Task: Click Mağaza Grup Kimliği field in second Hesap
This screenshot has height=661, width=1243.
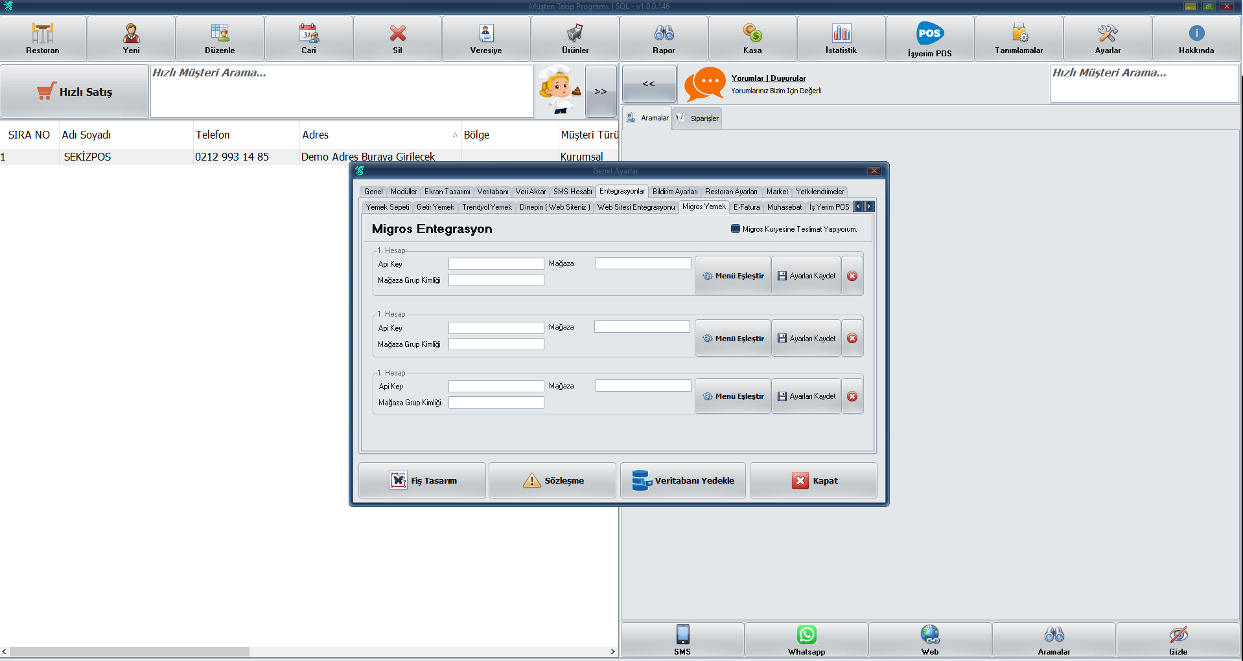Action: pos(496,344)
